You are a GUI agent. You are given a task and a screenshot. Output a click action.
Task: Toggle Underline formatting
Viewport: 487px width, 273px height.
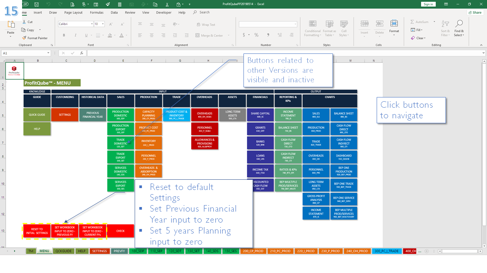pos(86,35)
